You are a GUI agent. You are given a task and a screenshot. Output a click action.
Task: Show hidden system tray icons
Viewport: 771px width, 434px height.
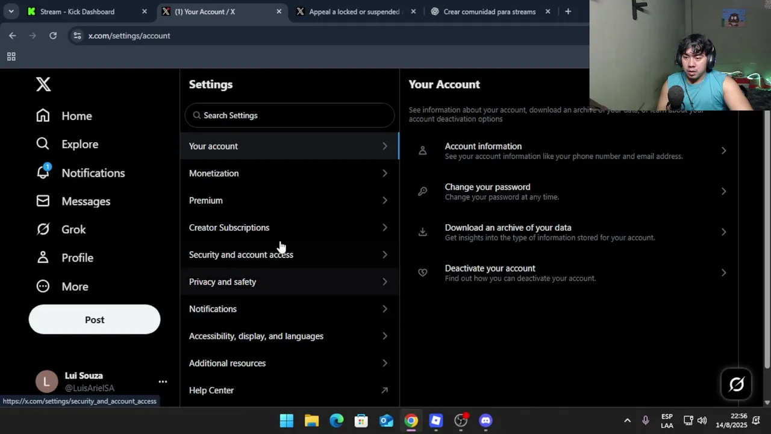pos(627,421)
